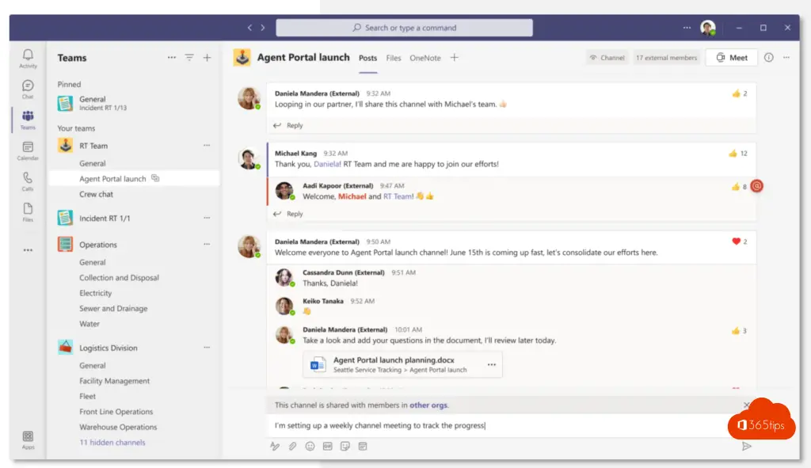Show more apps via the rail ellipsis

[28, 250]
